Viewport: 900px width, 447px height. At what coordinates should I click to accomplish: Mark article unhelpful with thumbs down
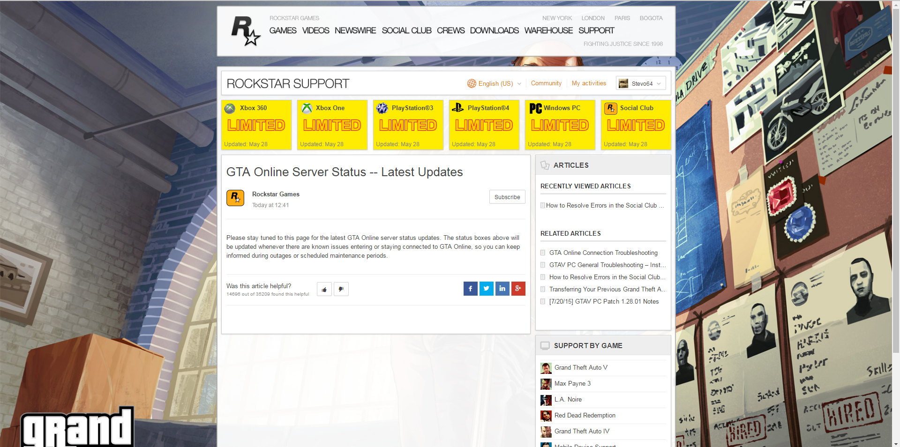[341, 289]
